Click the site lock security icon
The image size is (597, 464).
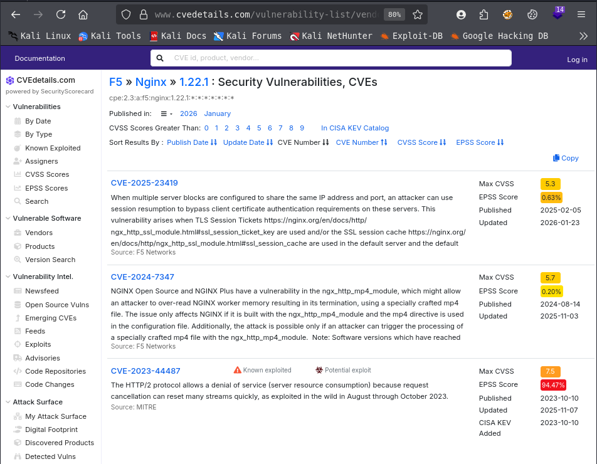(x=144, y=14)
